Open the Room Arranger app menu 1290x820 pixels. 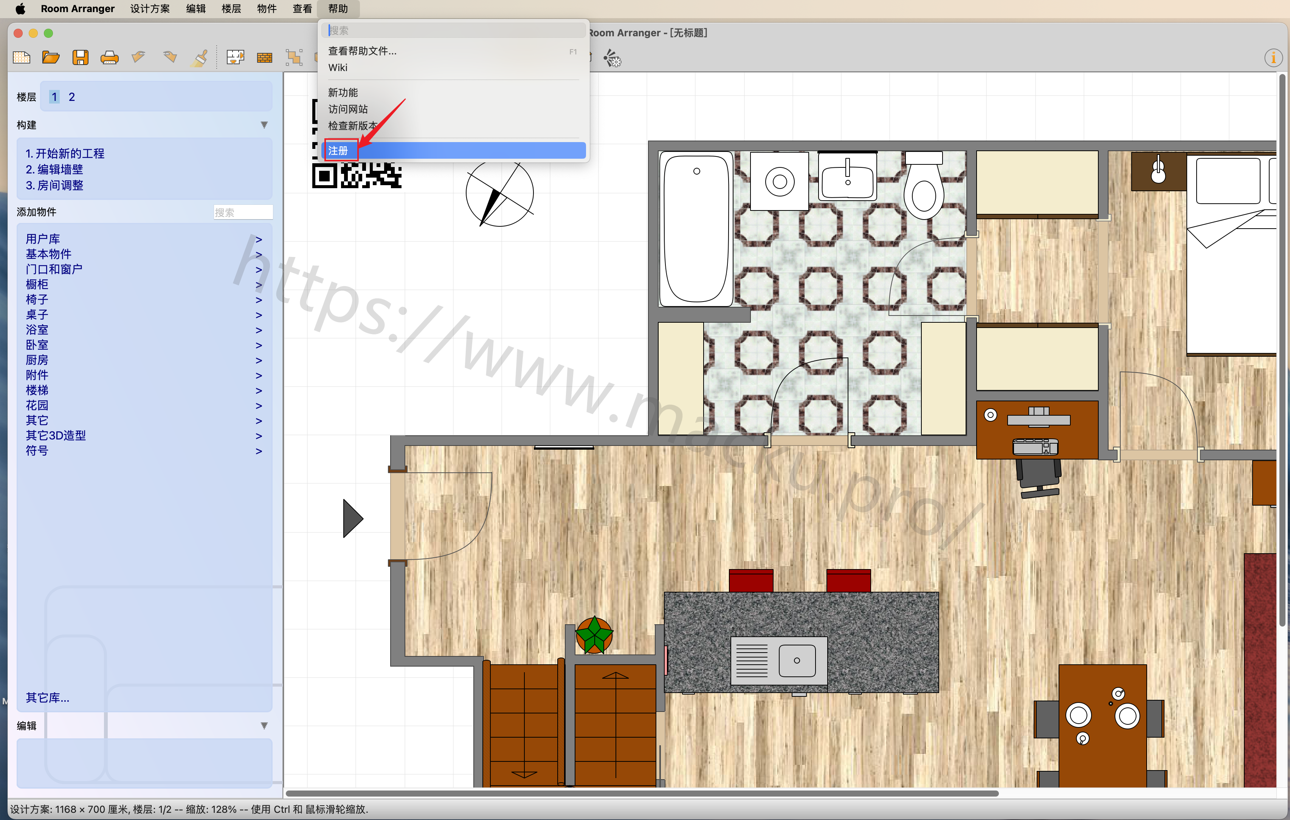77,9
